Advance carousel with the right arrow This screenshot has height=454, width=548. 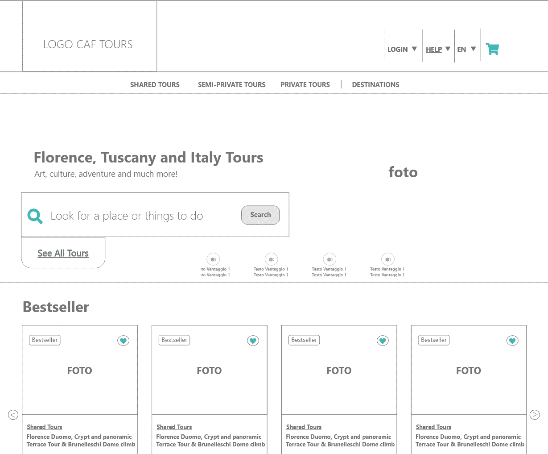(535, 415)
